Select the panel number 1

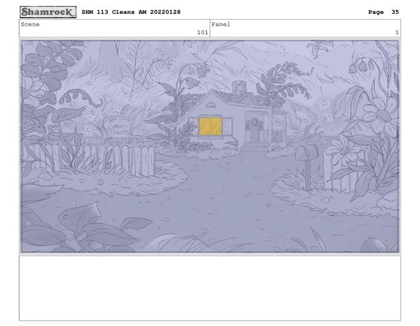(x=397, y=32)
